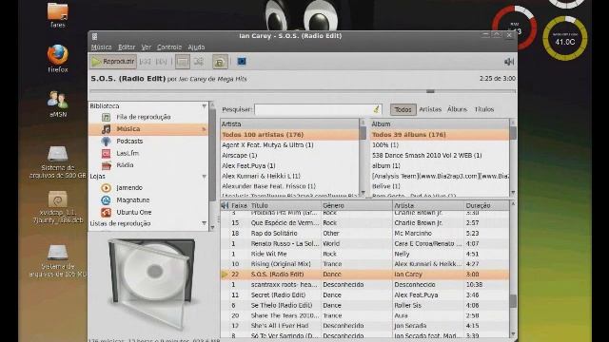This screenshot has width=609, height=342.
Task: Toggle shuffle playback in toolbar
Action: (199, 62)
